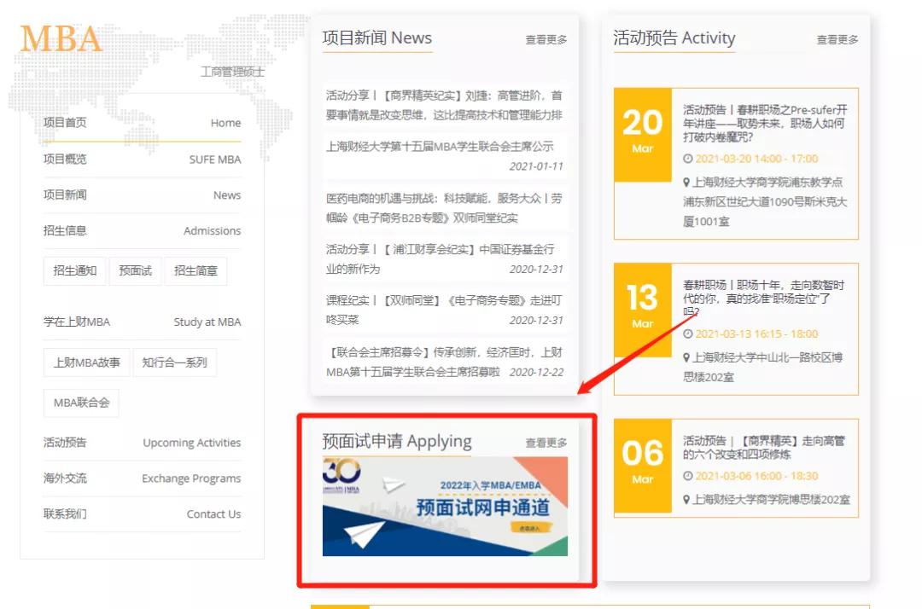The width and height of the screenshot is (922, 609).
Task: Open news 上海财经大学第十五届MBA学生联合会主席公示
Action: 440,146
